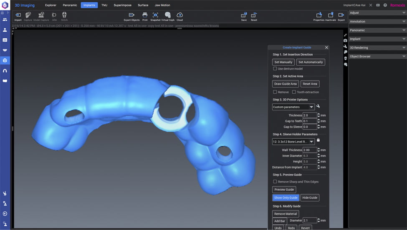Open the Custom parameters printer dropdown
The width and height of the screenshot is (407, 230).
(x=293, y=107)
